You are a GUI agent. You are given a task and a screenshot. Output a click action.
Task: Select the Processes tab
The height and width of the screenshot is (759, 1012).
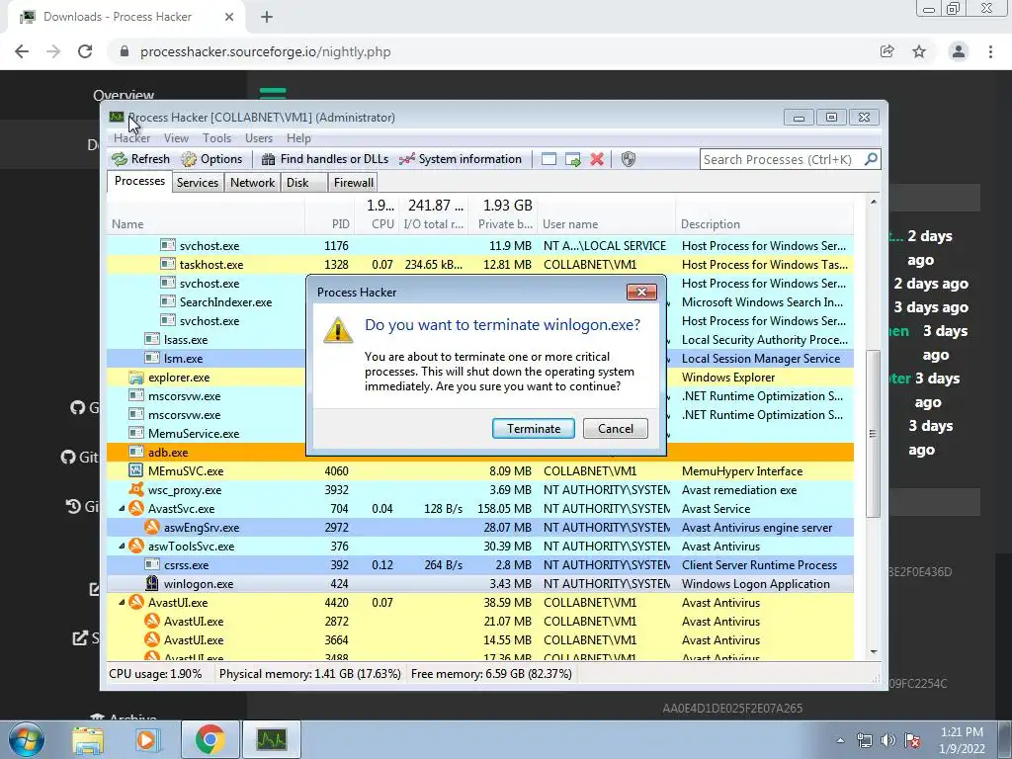point(139,182)
